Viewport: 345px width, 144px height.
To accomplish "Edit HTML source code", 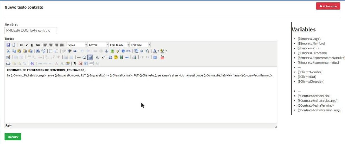I will [x=128, y=51].
